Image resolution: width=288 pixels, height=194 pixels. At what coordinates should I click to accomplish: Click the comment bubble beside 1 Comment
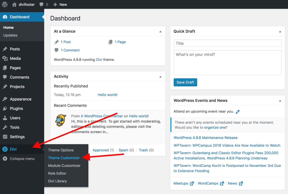click(x=56, y=50)
